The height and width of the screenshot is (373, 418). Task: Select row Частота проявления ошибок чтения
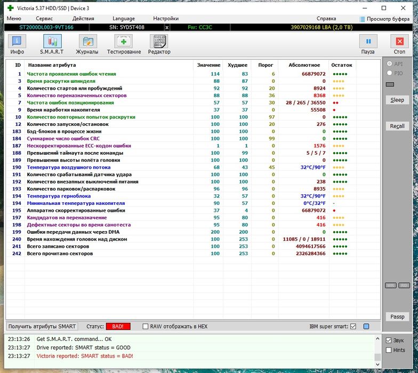pos(193,74)
